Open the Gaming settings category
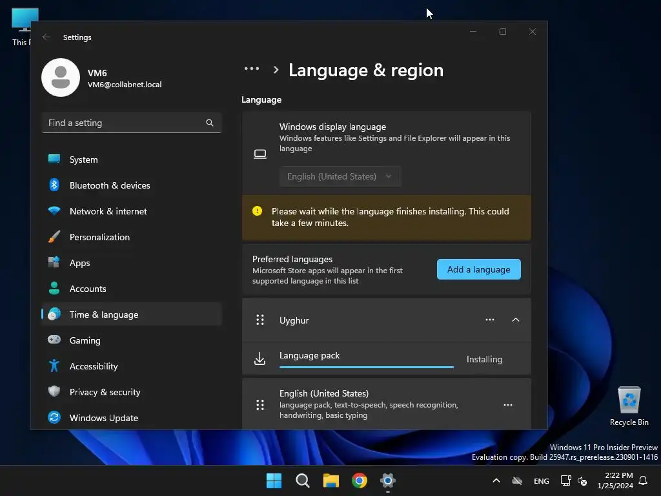The image size is (661, 496). 132,340
